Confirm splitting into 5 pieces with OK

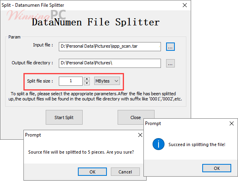tap(92, 172)
